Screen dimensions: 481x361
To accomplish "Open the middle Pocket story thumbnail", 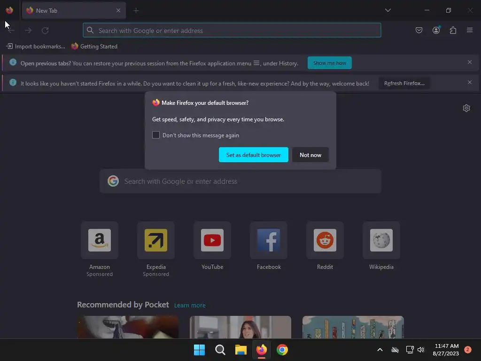I will pos(240,327).
